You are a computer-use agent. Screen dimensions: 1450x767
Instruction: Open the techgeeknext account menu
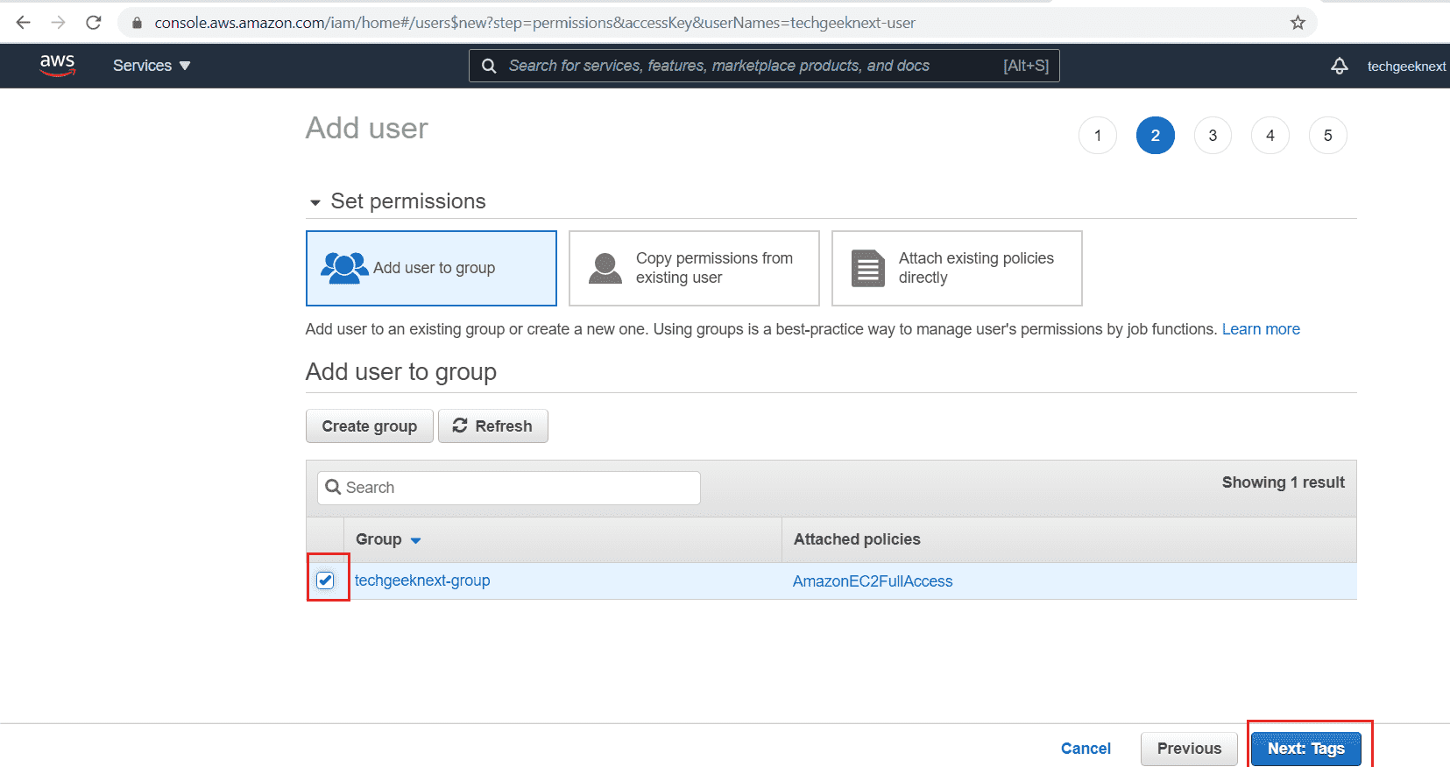pyautogui.click(x=1406, y=67)
